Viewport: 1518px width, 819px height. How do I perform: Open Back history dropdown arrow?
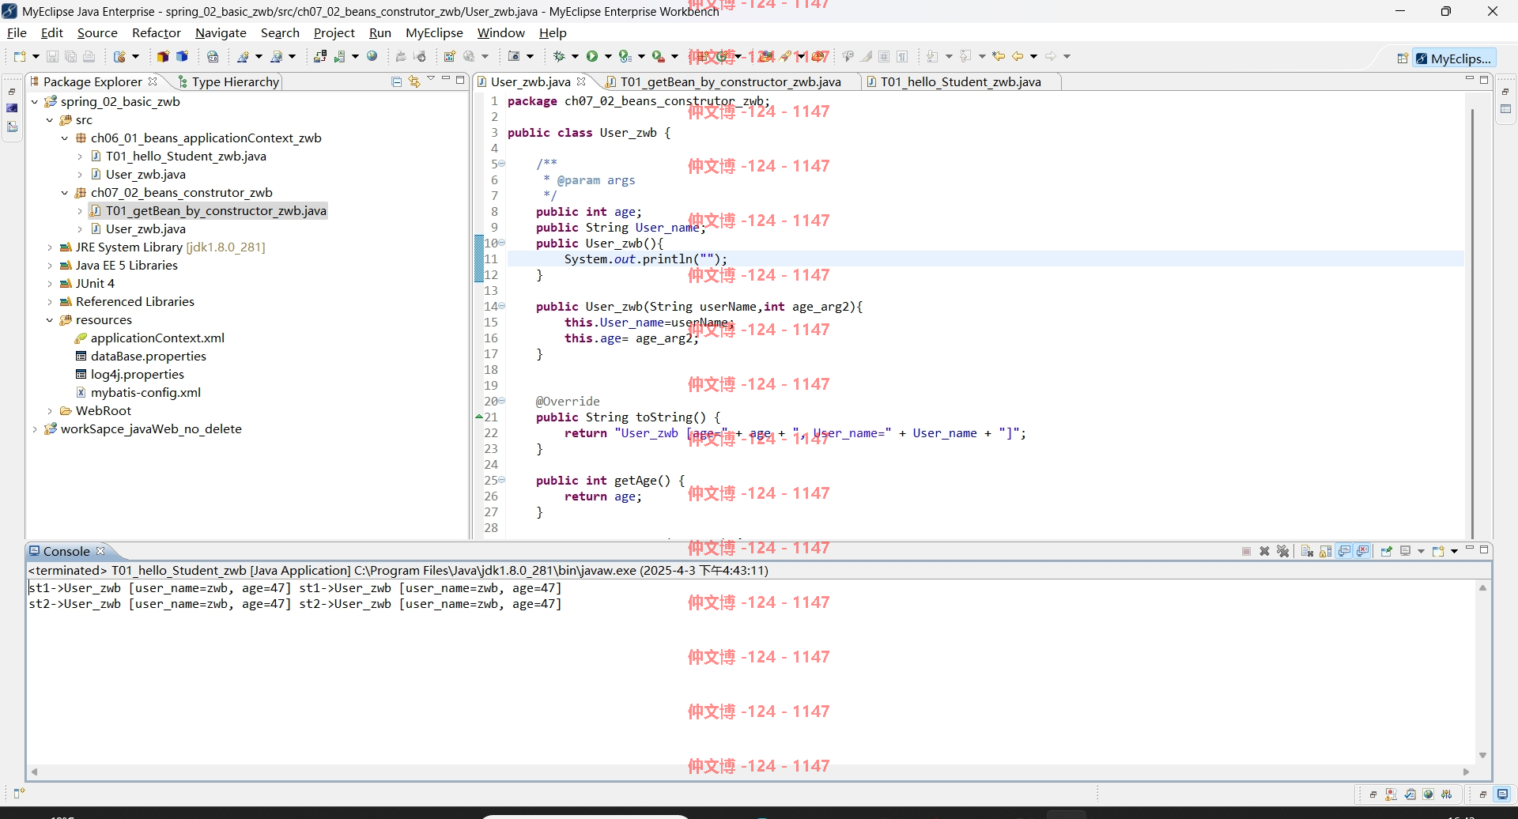tap(1033, 56)
